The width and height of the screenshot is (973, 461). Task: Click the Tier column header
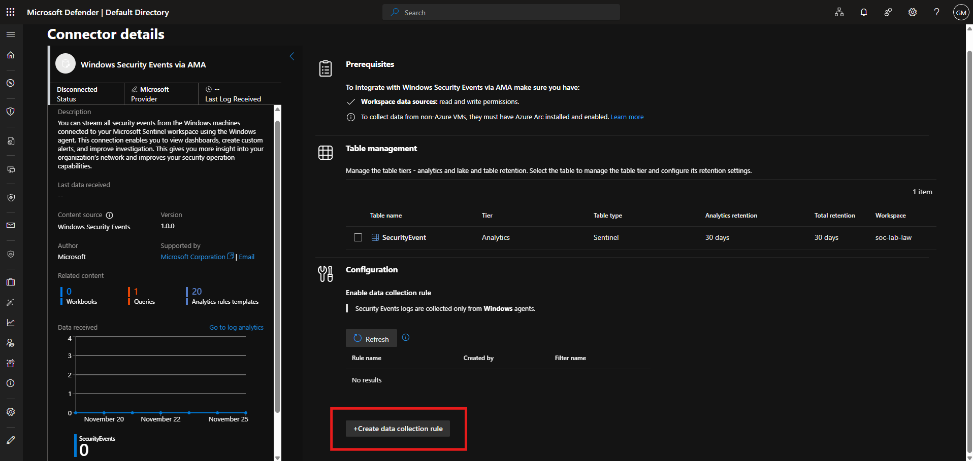(487, 216)
